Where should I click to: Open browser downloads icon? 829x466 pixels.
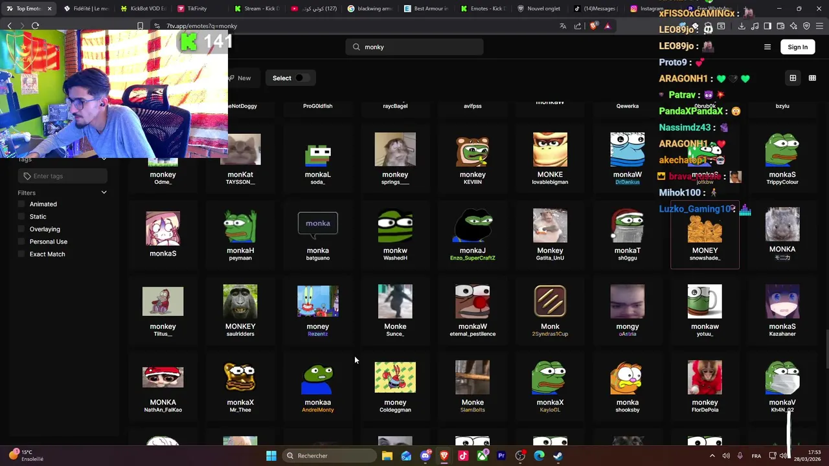[x=742, y=26]
